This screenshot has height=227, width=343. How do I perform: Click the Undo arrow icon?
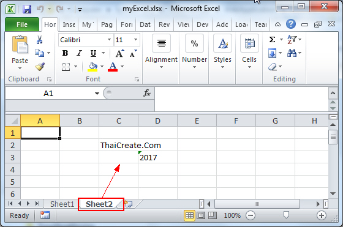tap(40, 9)
